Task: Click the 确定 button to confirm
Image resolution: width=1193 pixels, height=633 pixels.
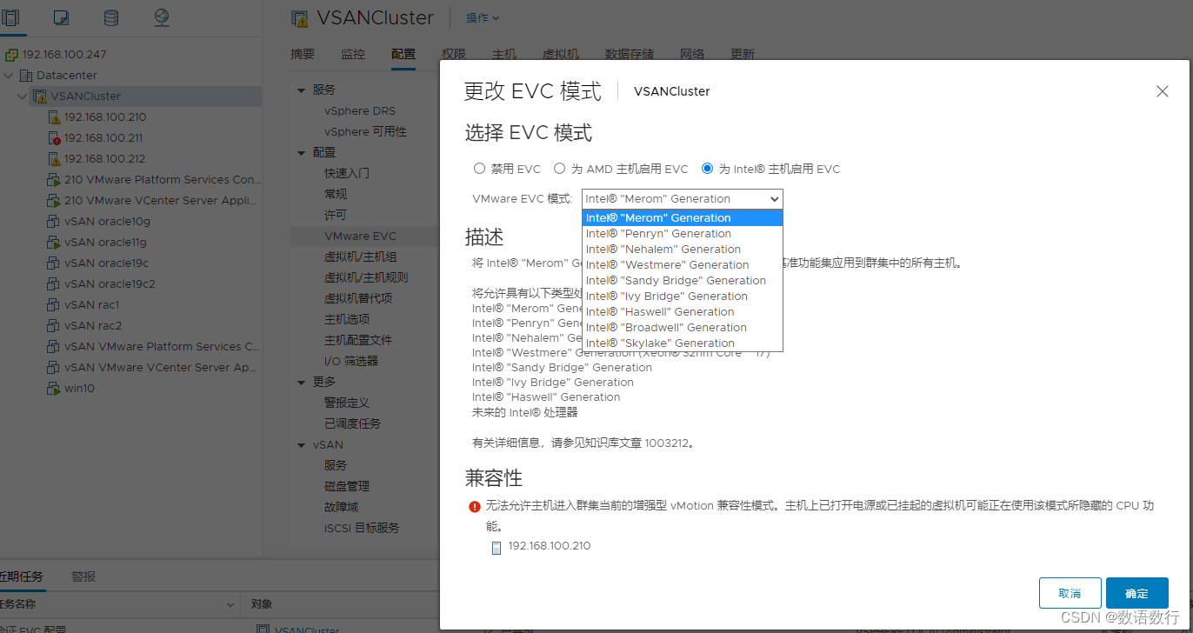Action: click(1136, 592)
